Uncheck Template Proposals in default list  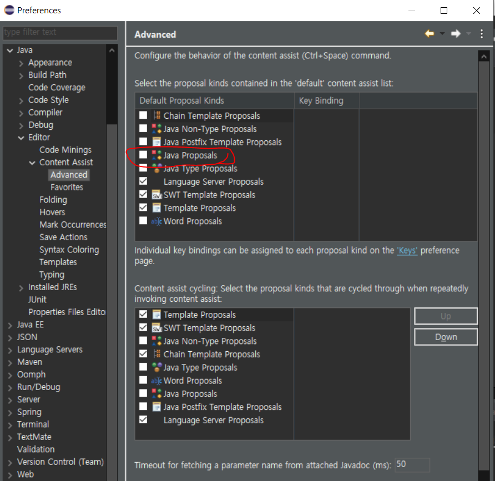[143, 207]
